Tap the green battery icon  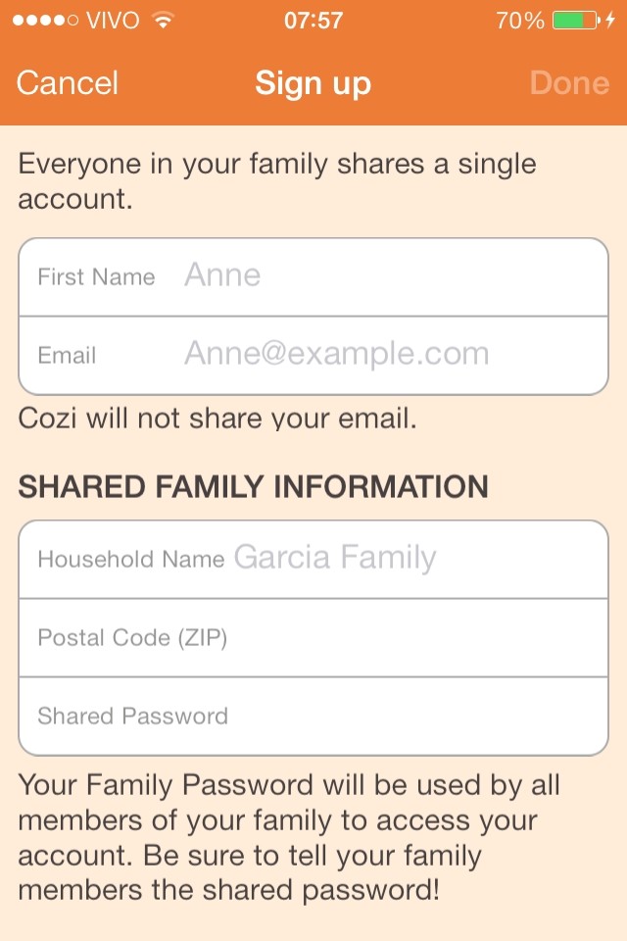coord(574,21)
